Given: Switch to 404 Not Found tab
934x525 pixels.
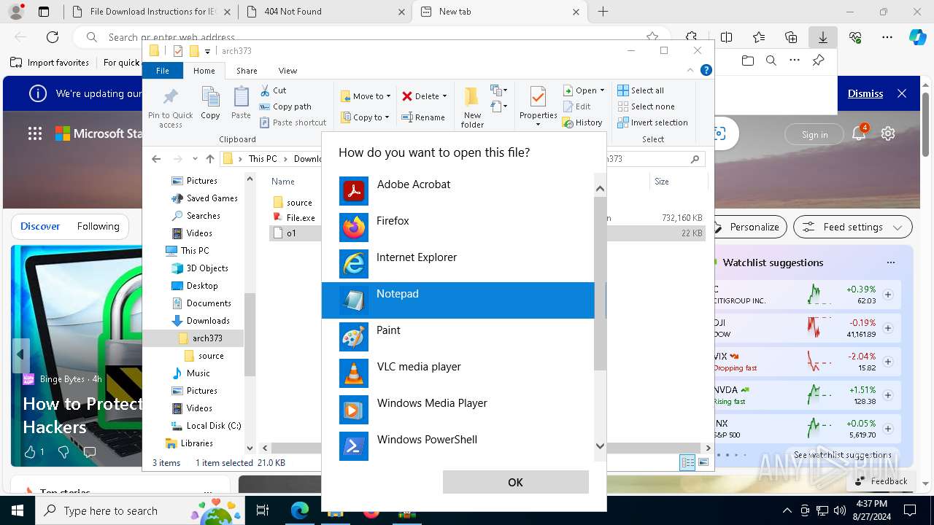Looking at the screenshot, I should [x=325, y=12].
